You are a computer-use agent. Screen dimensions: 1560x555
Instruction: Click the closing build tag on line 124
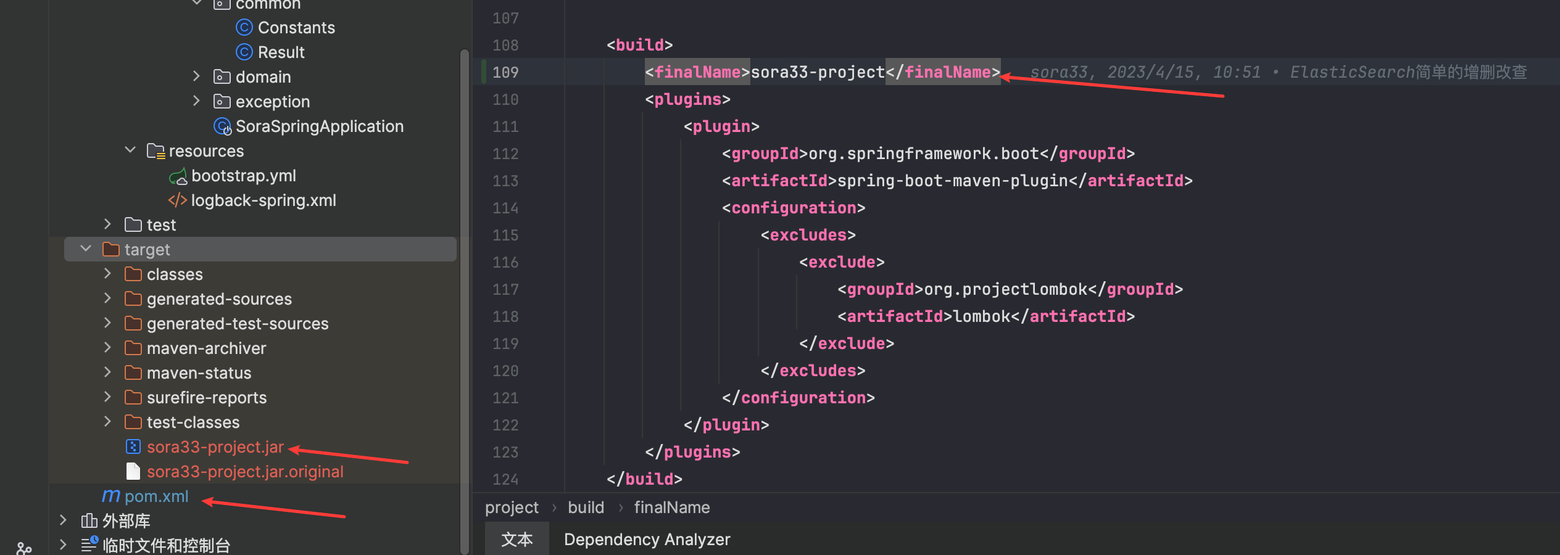(x=644, y=479)
